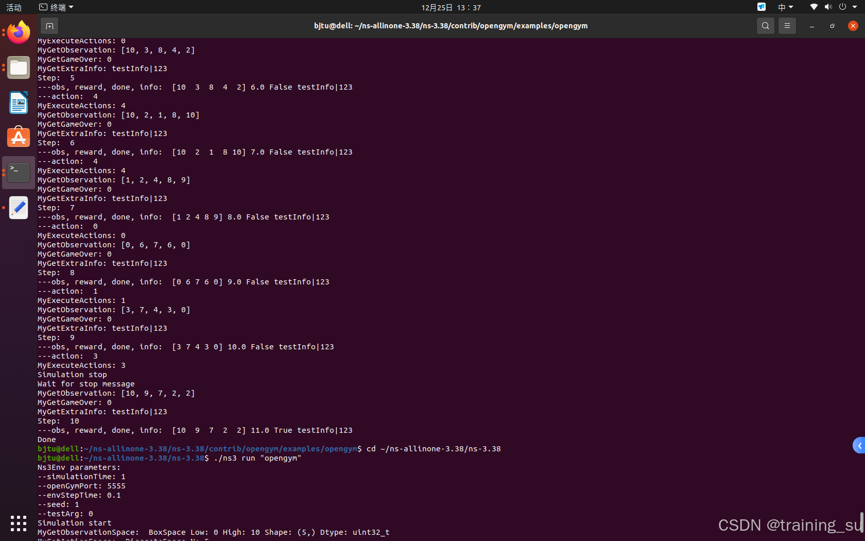This screenshot has width=865, height=541.
Task: Toggle sound by clicking the speaker icon
Action: (828, 7)
